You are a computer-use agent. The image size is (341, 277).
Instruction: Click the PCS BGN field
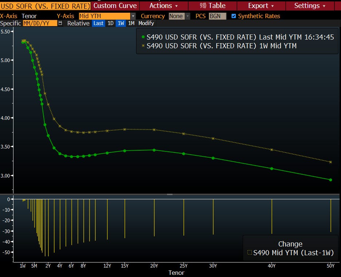tap(218, 16)
